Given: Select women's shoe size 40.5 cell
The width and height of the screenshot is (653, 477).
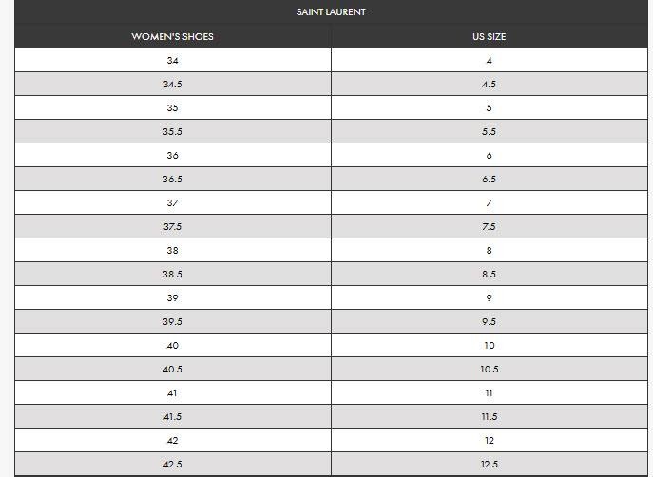Looking at the screenshot, I should [x=172, y=370].
